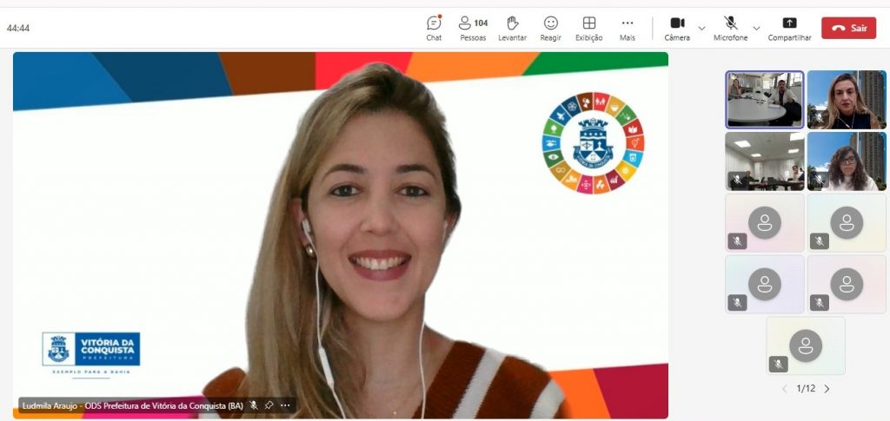The height and width of the screenshot is (421, 890).
Task: Toggle the Câmera on or off
Action: click(x=677, y=28)
